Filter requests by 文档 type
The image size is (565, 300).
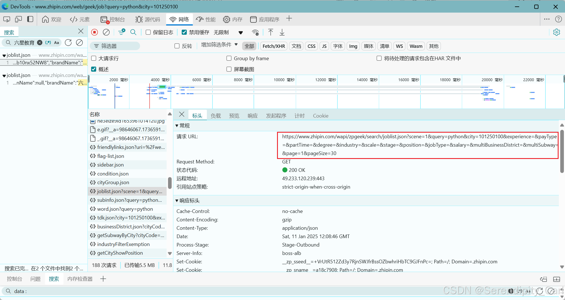[x=296, y=46]
